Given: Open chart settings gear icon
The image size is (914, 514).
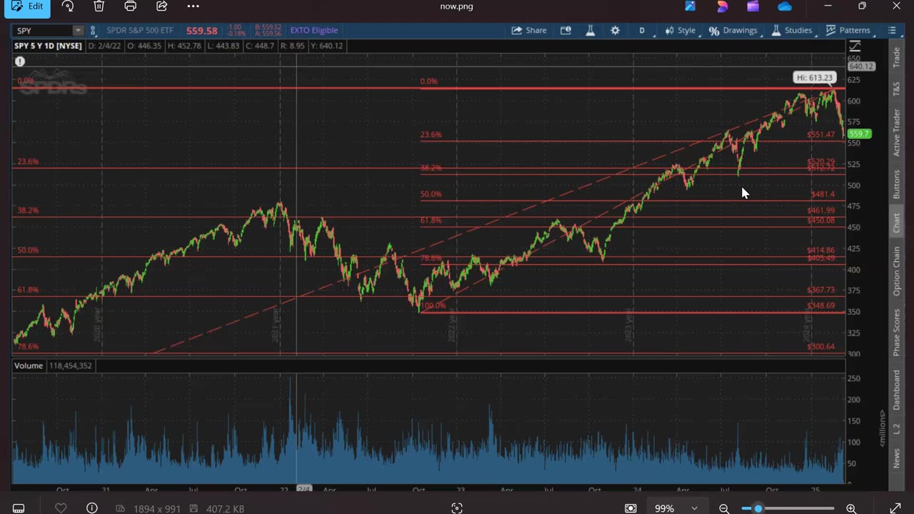Looking at the screenshot, I should 615,31.
